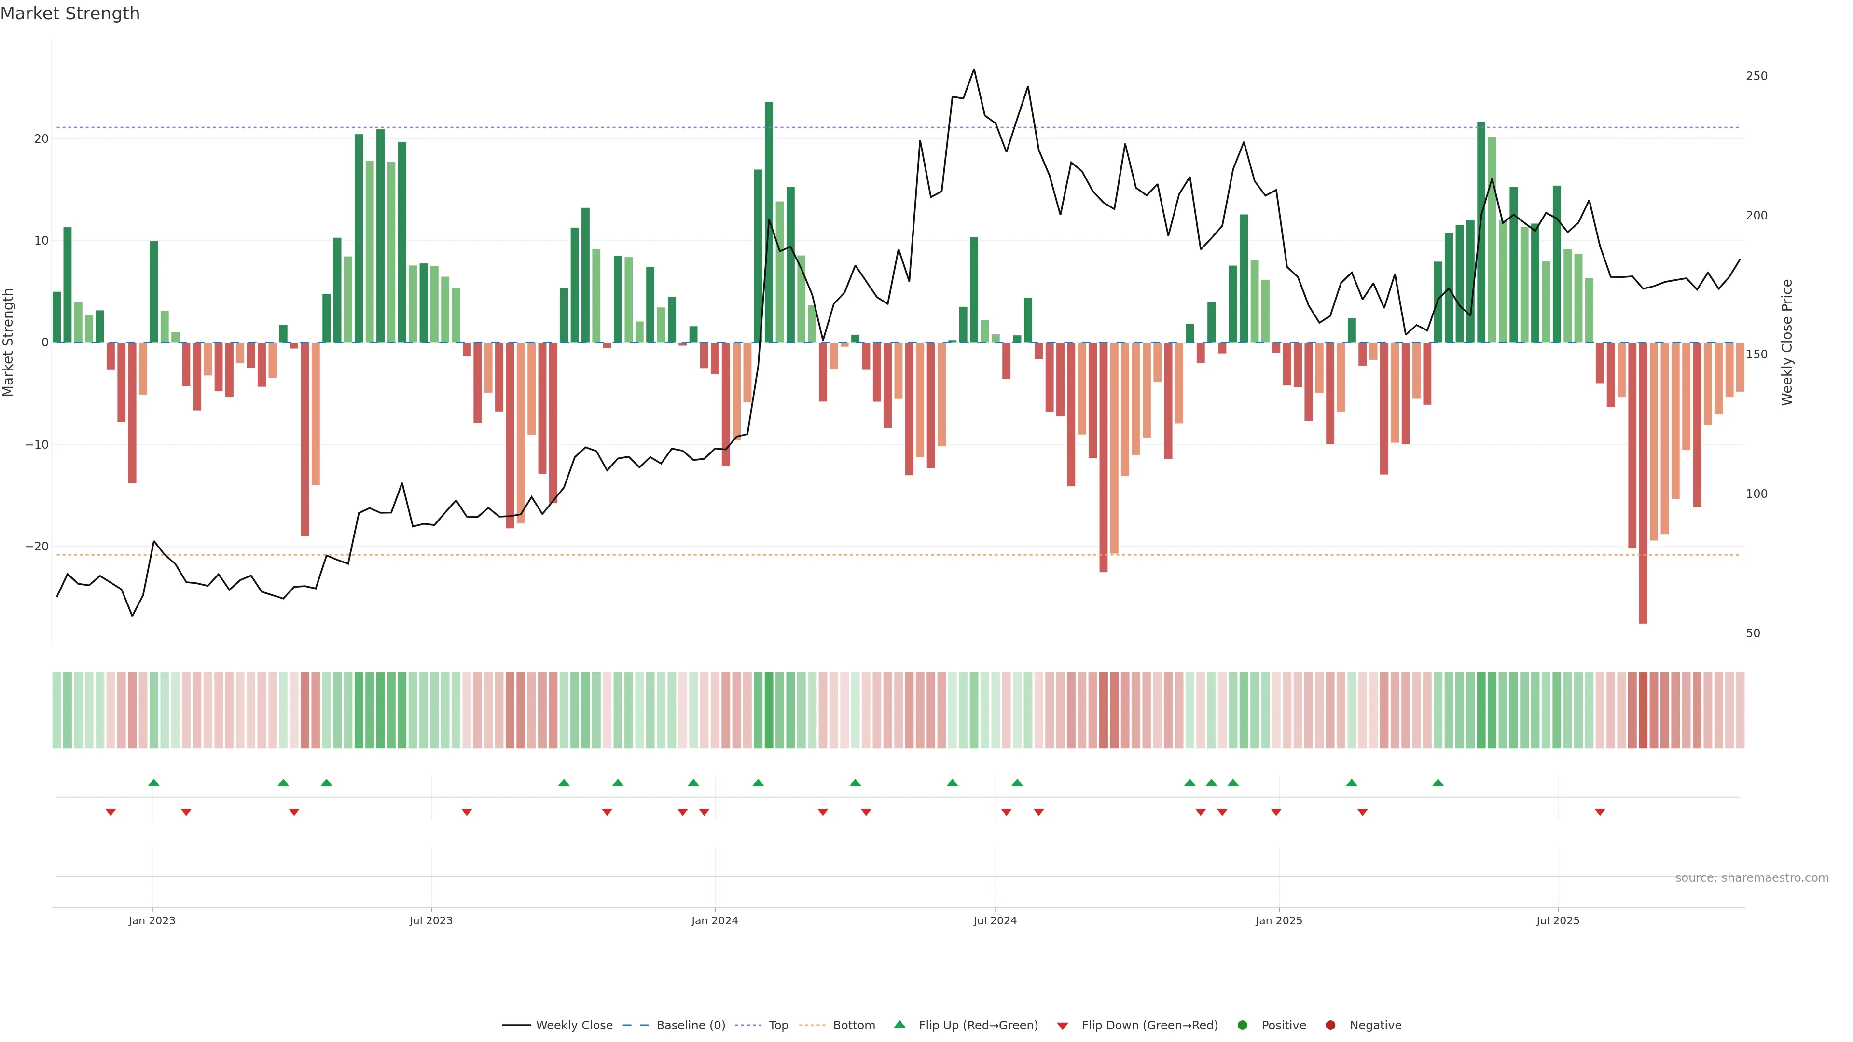Click the first red flip-down triangle marker
Screen dimensions: 1853x1042
pos(111,812)
